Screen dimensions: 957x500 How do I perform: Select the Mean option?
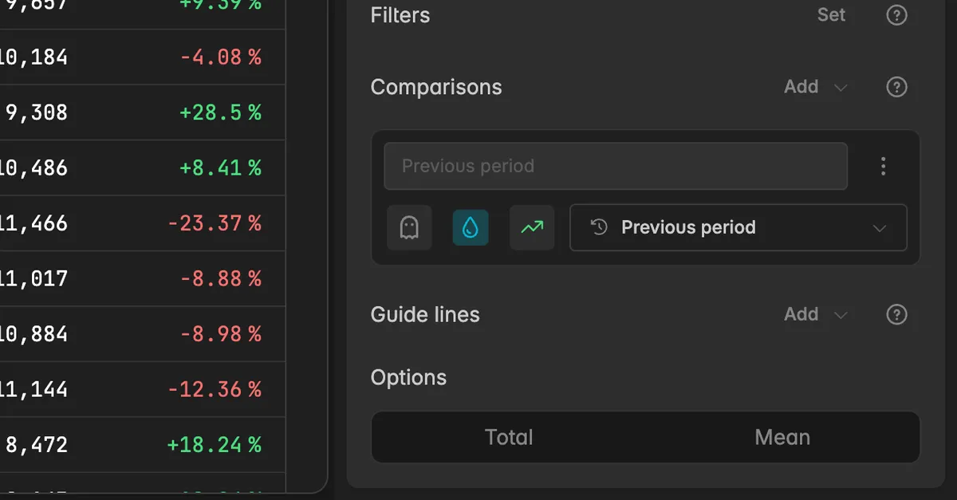782,437
